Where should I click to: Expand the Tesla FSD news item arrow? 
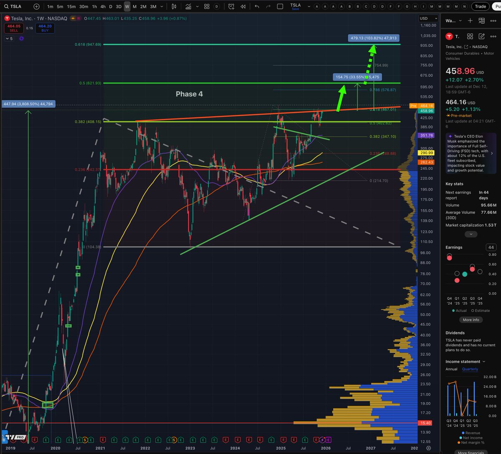click(x=492, y=153)
